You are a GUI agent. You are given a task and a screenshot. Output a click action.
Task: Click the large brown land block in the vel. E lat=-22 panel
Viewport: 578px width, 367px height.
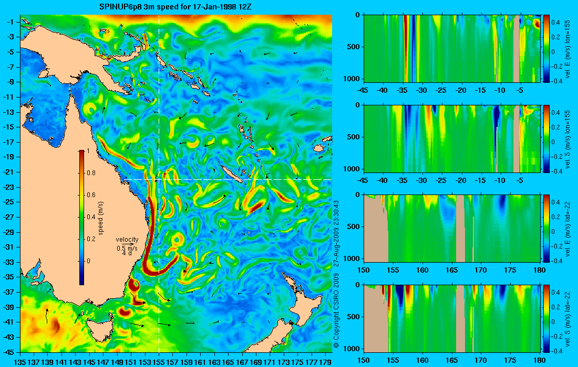[x=375, y=229]
